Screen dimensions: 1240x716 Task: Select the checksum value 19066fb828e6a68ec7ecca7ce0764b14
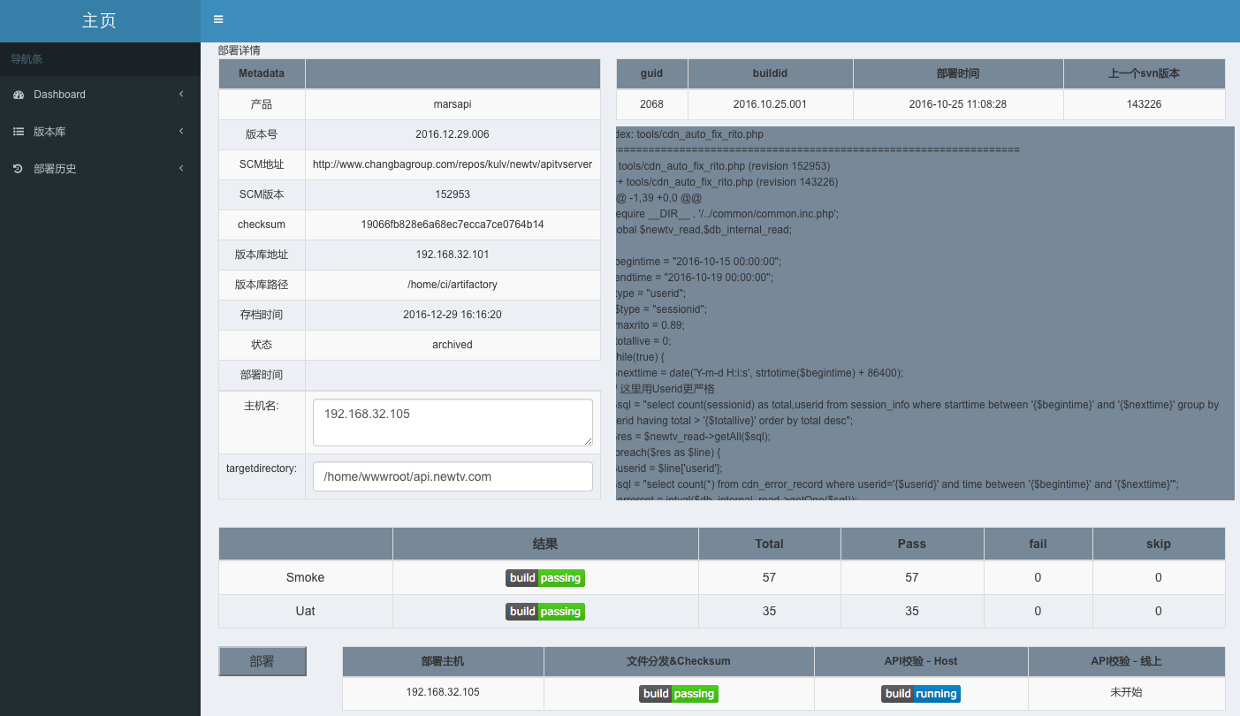pos(453,225)
